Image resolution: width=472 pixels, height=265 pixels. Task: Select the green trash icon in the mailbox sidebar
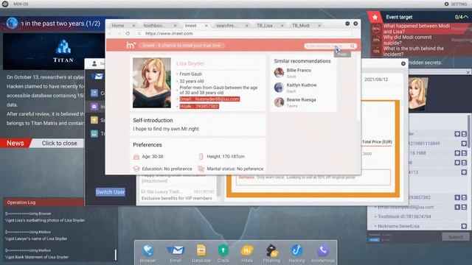(94, 133)
